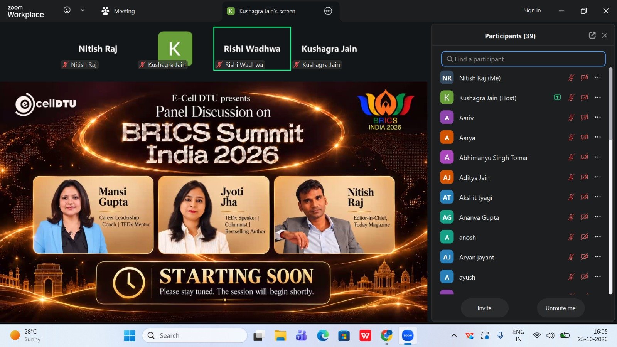Pop out the Participants panel
The width and height of the screenshot is (617, 347).
[592, 35]
